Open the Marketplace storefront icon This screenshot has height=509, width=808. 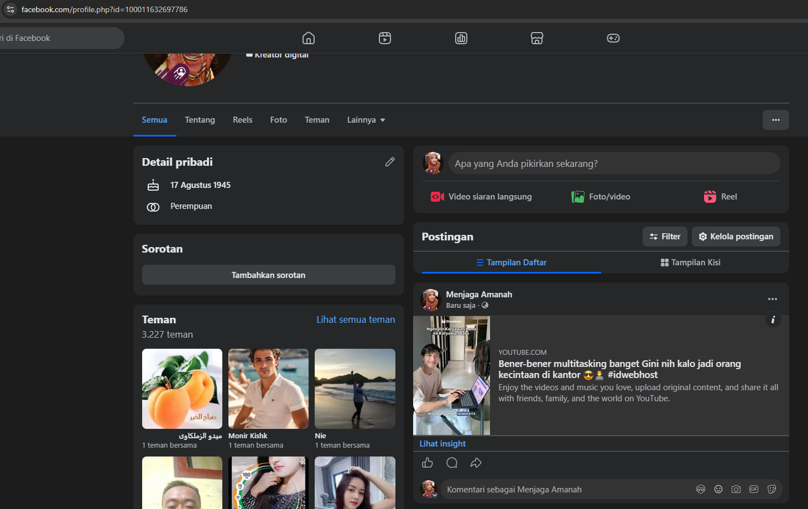[x=537, y=38]
